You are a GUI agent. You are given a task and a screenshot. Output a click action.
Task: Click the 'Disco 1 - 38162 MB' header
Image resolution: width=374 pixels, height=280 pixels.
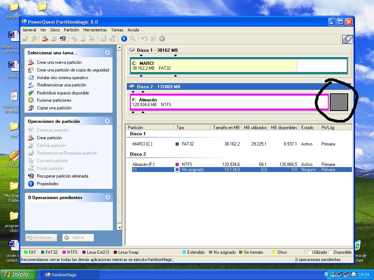coord(238,50)
